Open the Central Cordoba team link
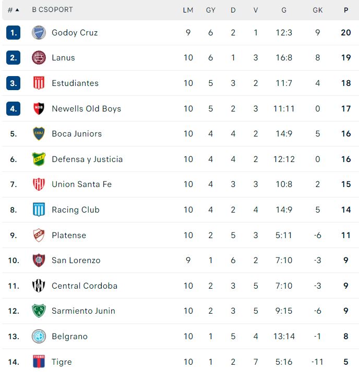Viewport: 359px width, 372px height. coord(85,286)
